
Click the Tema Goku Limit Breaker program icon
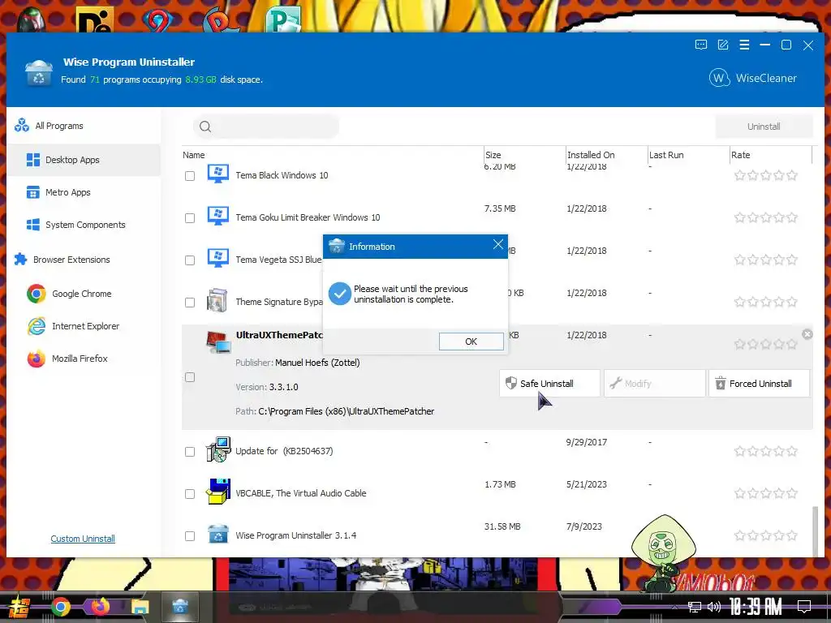(x=217, y=216)
